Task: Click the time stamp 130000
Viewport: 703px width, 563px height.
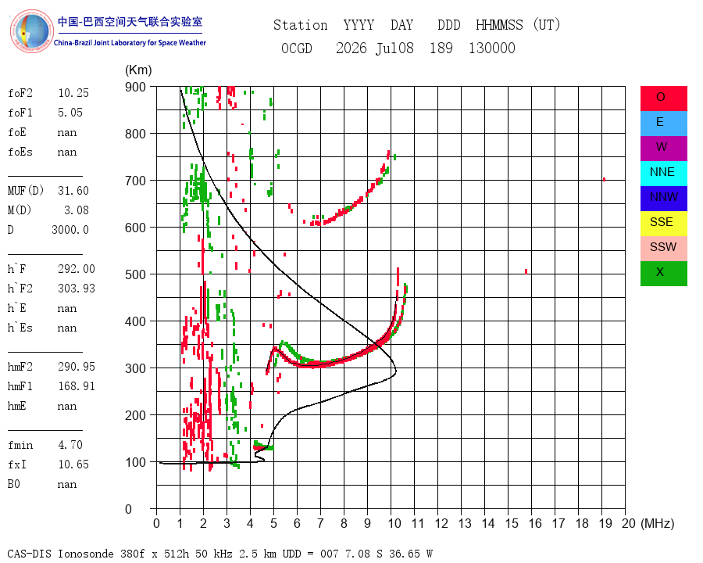Action: (492, 48)
